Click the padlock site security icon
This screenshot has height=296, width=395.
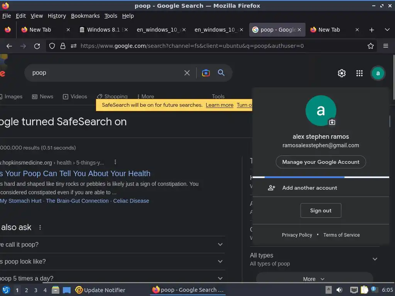[x=63, y=46]
